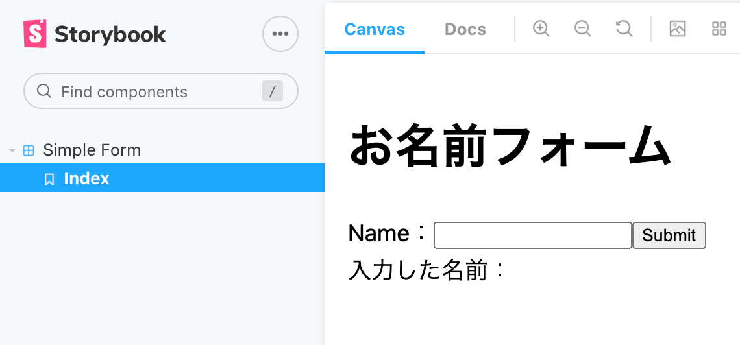Toggle the grid overlay
Image resolution: width=740 pixels, height=345 pixels.
coord(719,29)
